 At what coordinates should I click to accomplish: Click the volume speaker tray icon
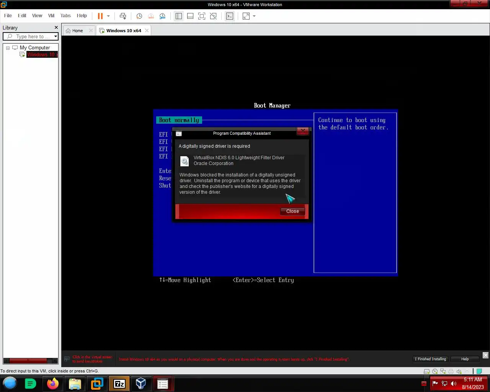click(454, 383)
